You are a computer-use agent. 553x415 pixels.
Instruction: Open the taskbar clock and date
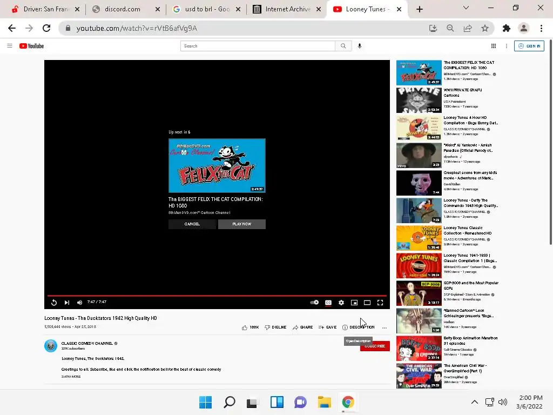click(529, 402)
